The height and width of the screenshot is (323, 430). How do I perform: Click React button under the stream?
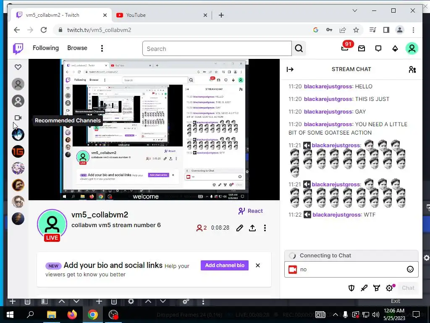click(250, 211)
